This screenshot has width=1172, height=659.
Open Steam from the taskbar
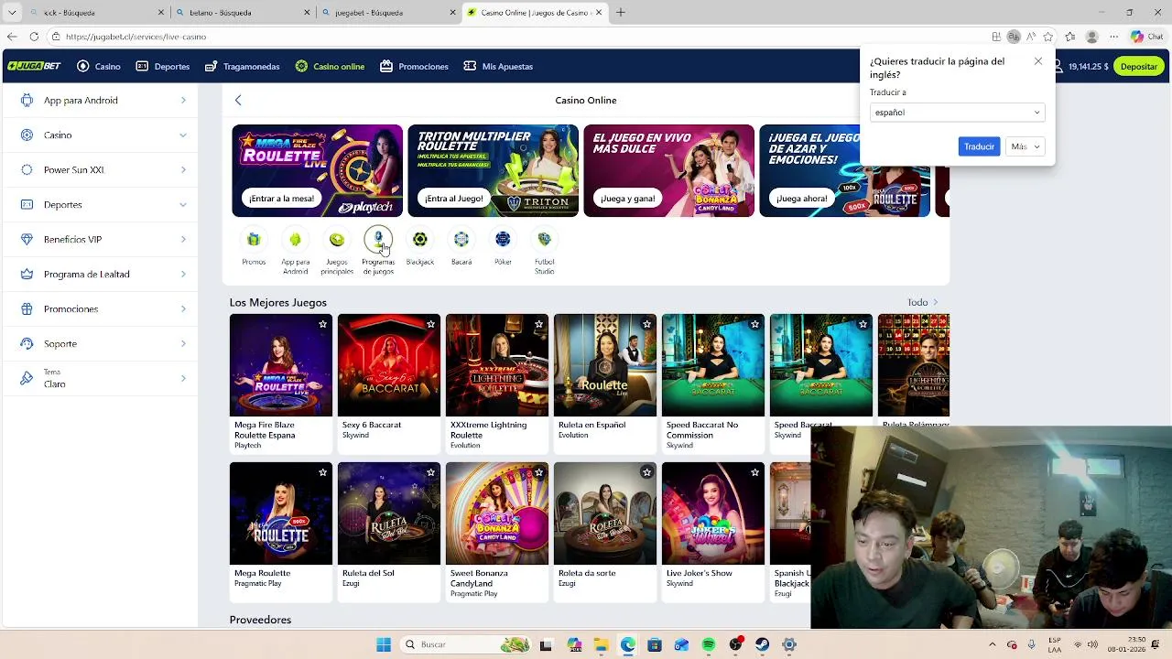(x=763, y=644)
